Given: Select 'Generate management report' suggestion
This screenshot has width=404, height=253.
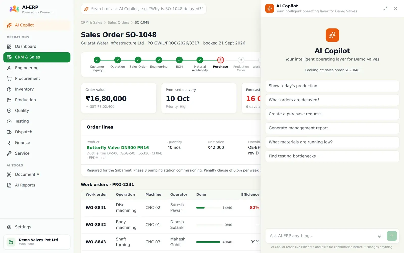Looking at the screenshot, I should 332,128.
